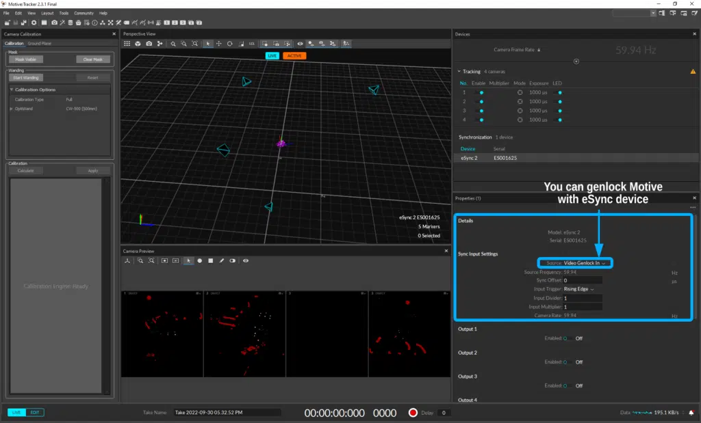Click the yellow warning triangle in Devices panel
The height and width of the screenshot is (423, 701).
[x=693, y=71]
